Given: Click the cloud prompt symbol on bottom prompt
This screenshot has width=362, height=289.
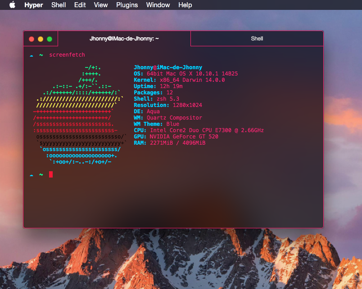Looking at the screenshot, I should (x=32, y=175).
